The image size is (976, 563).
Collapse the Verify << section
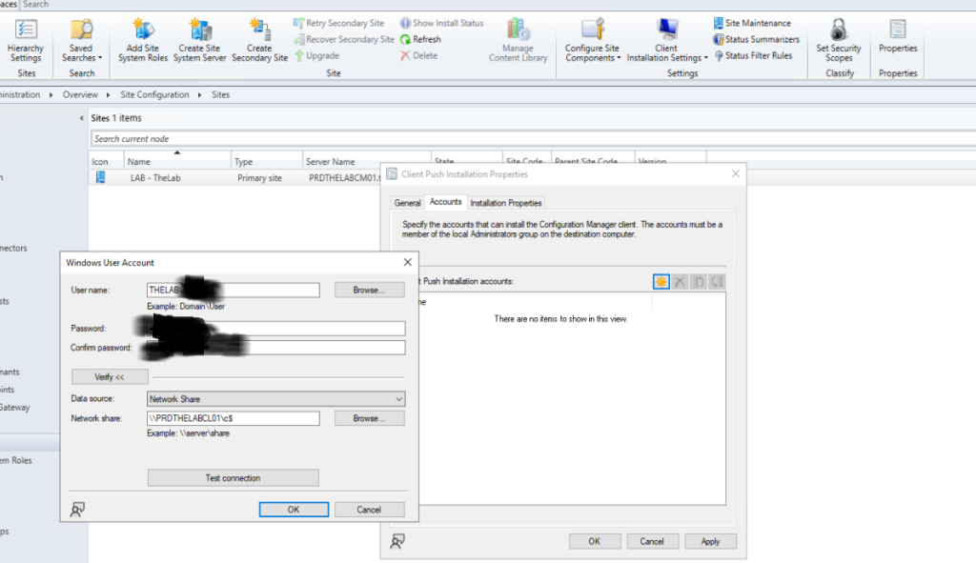[x=110, y=377]
